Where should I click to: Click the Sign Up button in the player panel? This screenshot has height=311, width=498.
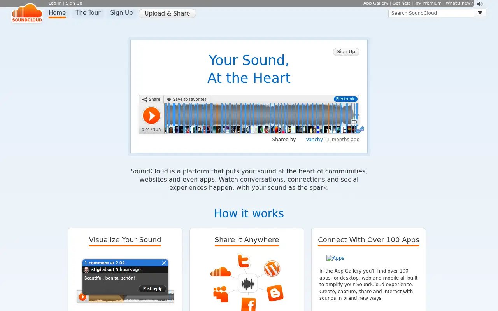[x=346, y=52]
